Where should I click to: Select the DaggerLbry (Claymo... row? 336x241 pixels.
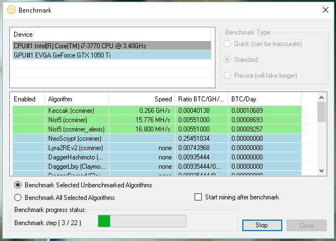pyautogui.click(x=157, y=167)
